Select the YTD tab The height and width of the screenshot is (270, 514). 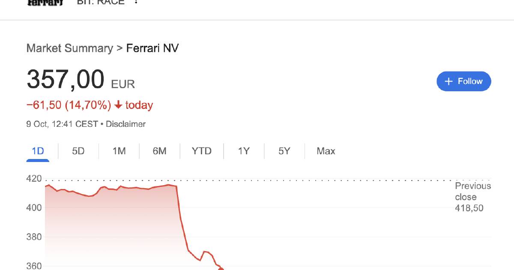point(201,151)
